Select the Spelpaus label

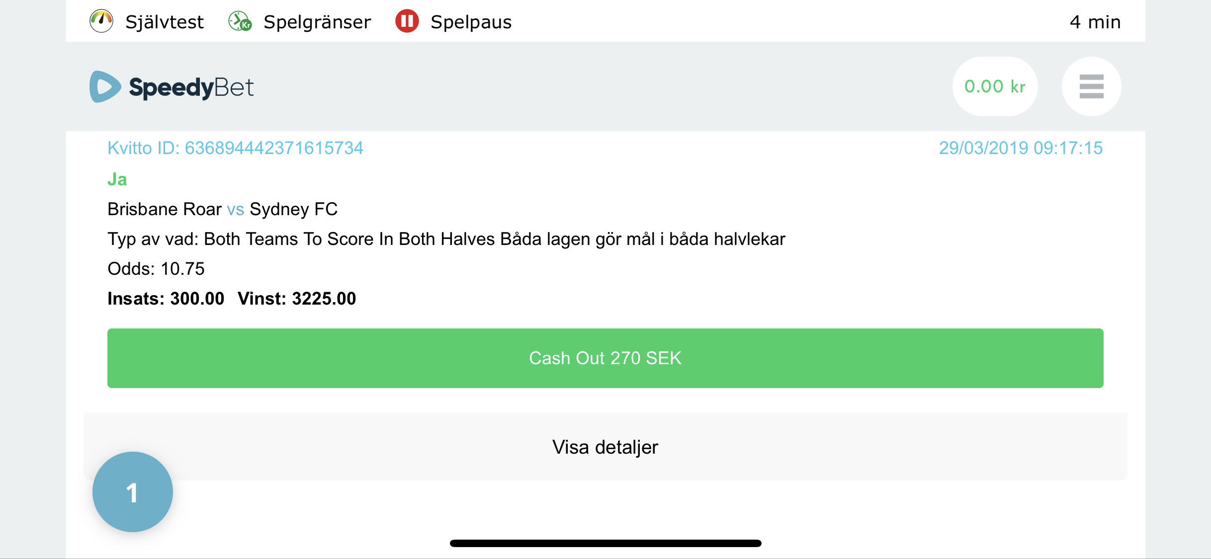(471, 22)
